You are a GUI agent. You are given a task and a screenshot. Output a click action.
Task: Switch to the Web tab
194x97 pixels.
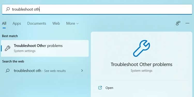point(56,23)
